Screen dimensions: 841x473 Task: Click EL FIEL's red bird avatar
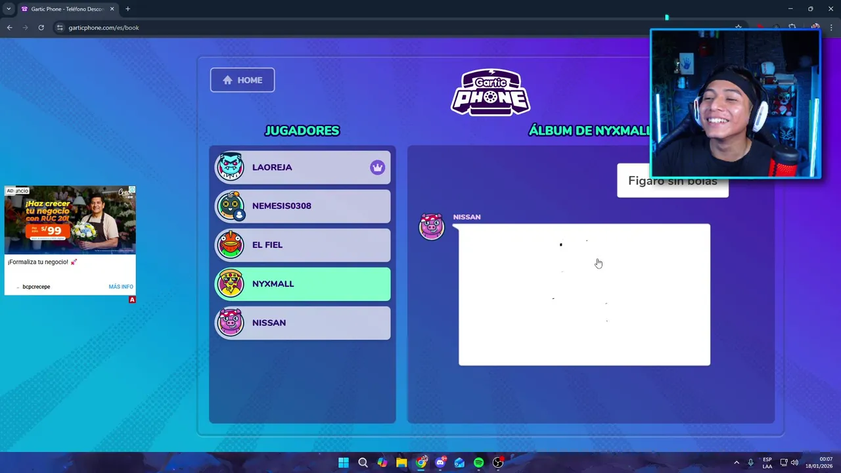coord(231,244)
